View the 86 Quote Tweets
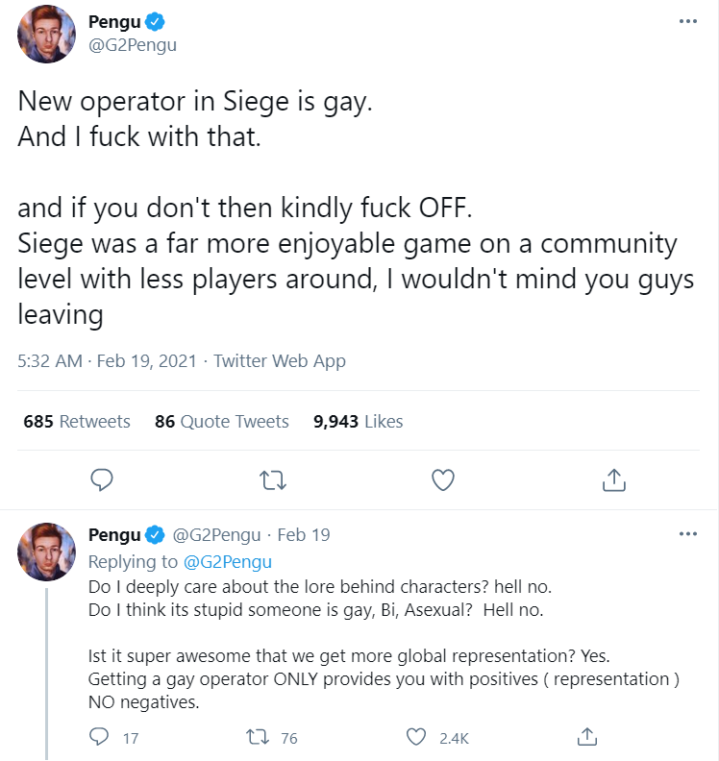 [x=222, y=421]
